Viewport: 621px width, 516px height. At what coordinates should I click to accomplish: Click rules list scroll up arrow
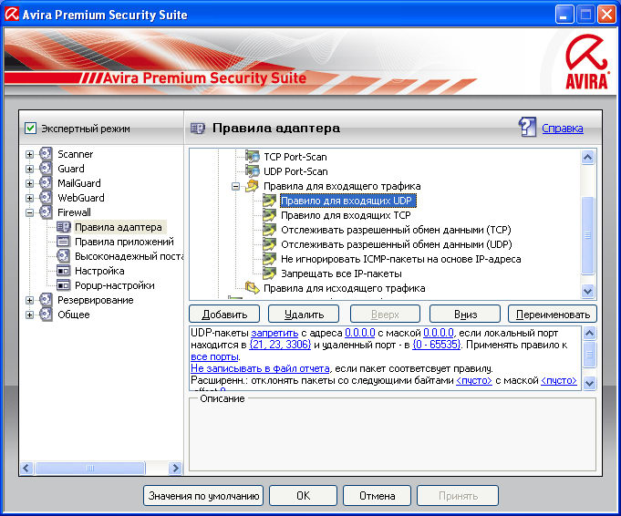[x=588, y=157]
